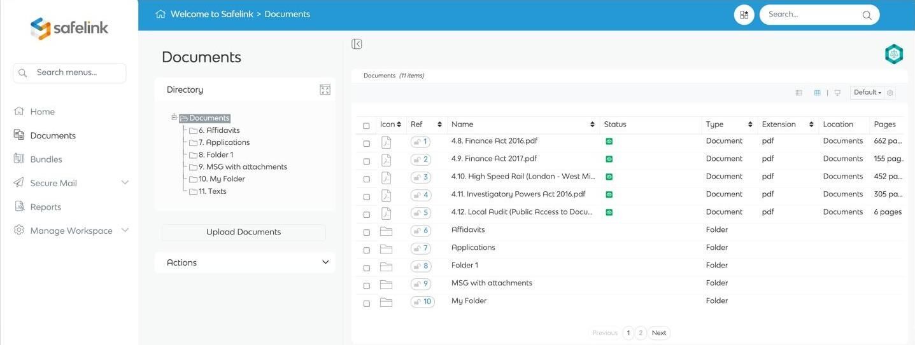Click the Upload Documents button
The width and height of the screenshot is (915, 345).
click(x=243, y=233)
